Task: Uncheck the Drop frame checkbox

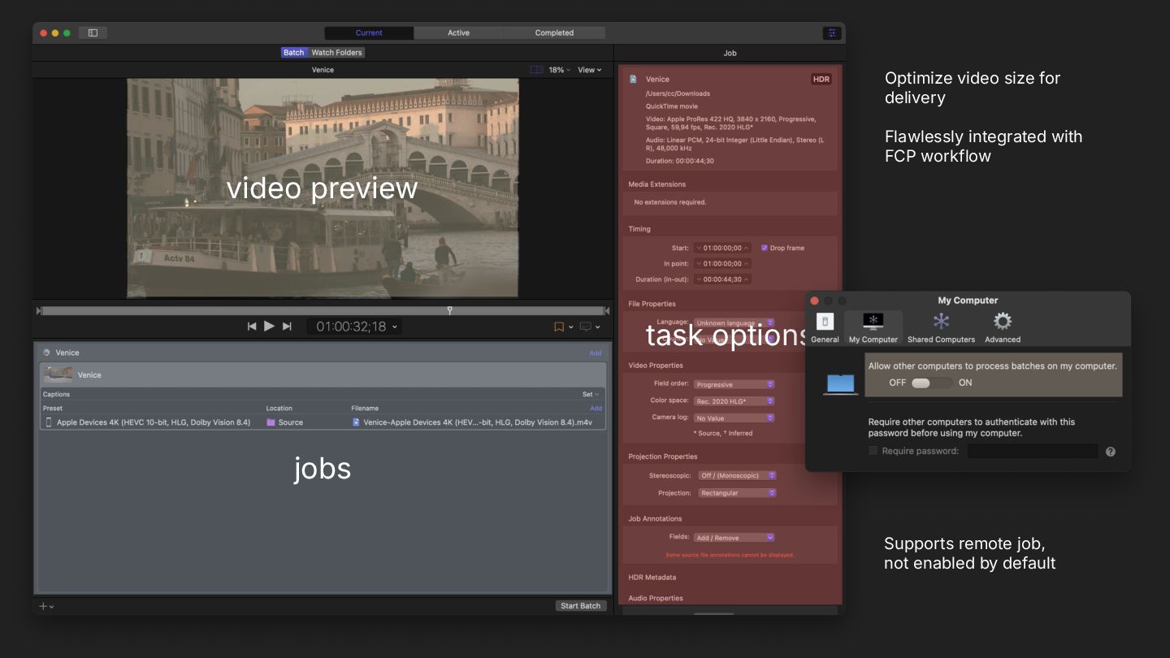Action: 765,248
